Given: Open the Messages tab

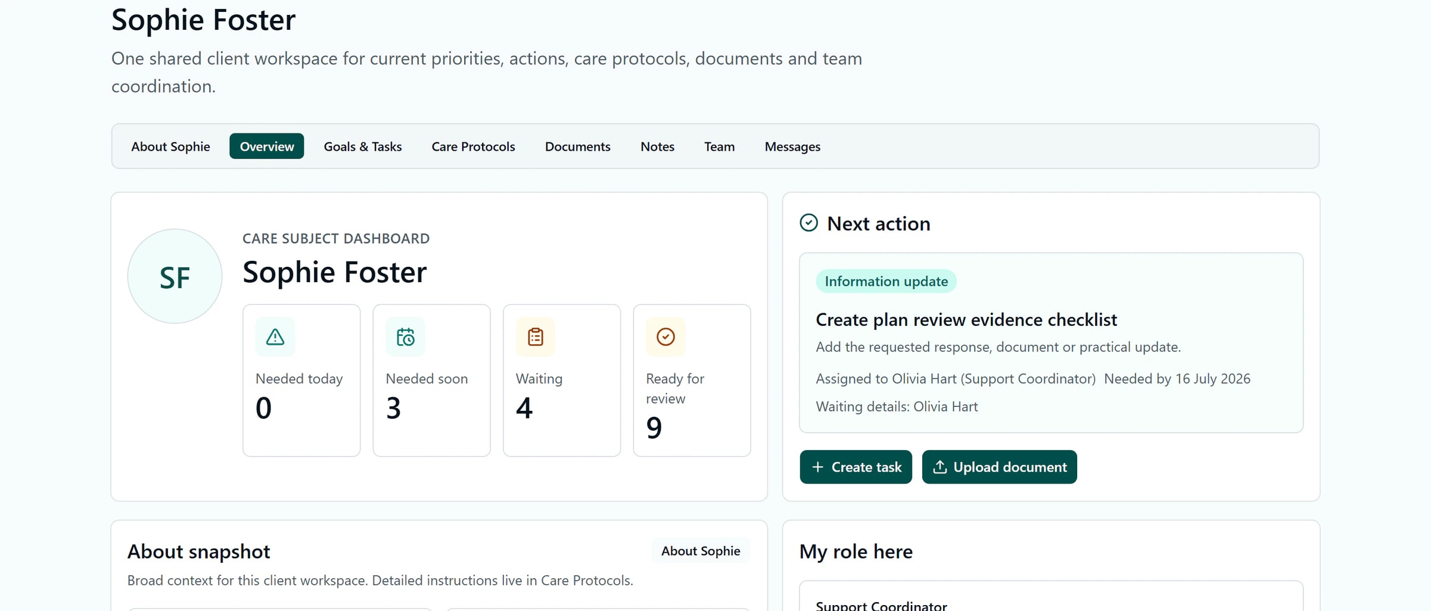Looking at the screenshot, I should point(792,146).
